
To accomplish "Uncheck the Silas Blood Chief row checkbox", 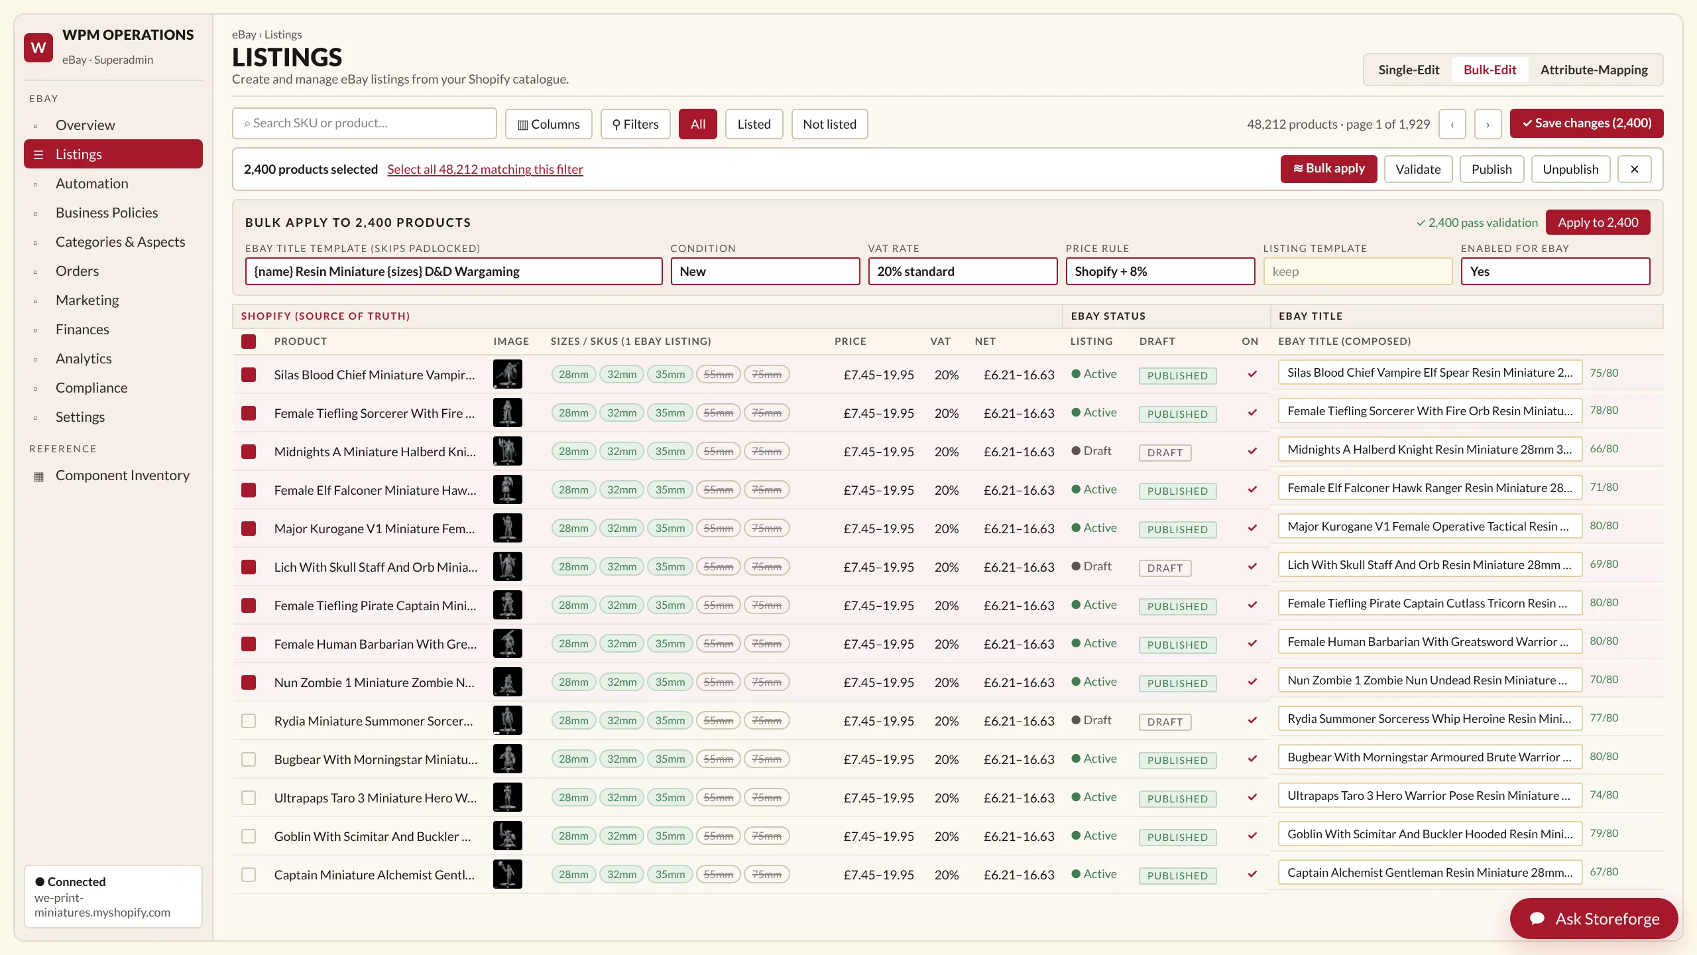I will pos(249,375).
